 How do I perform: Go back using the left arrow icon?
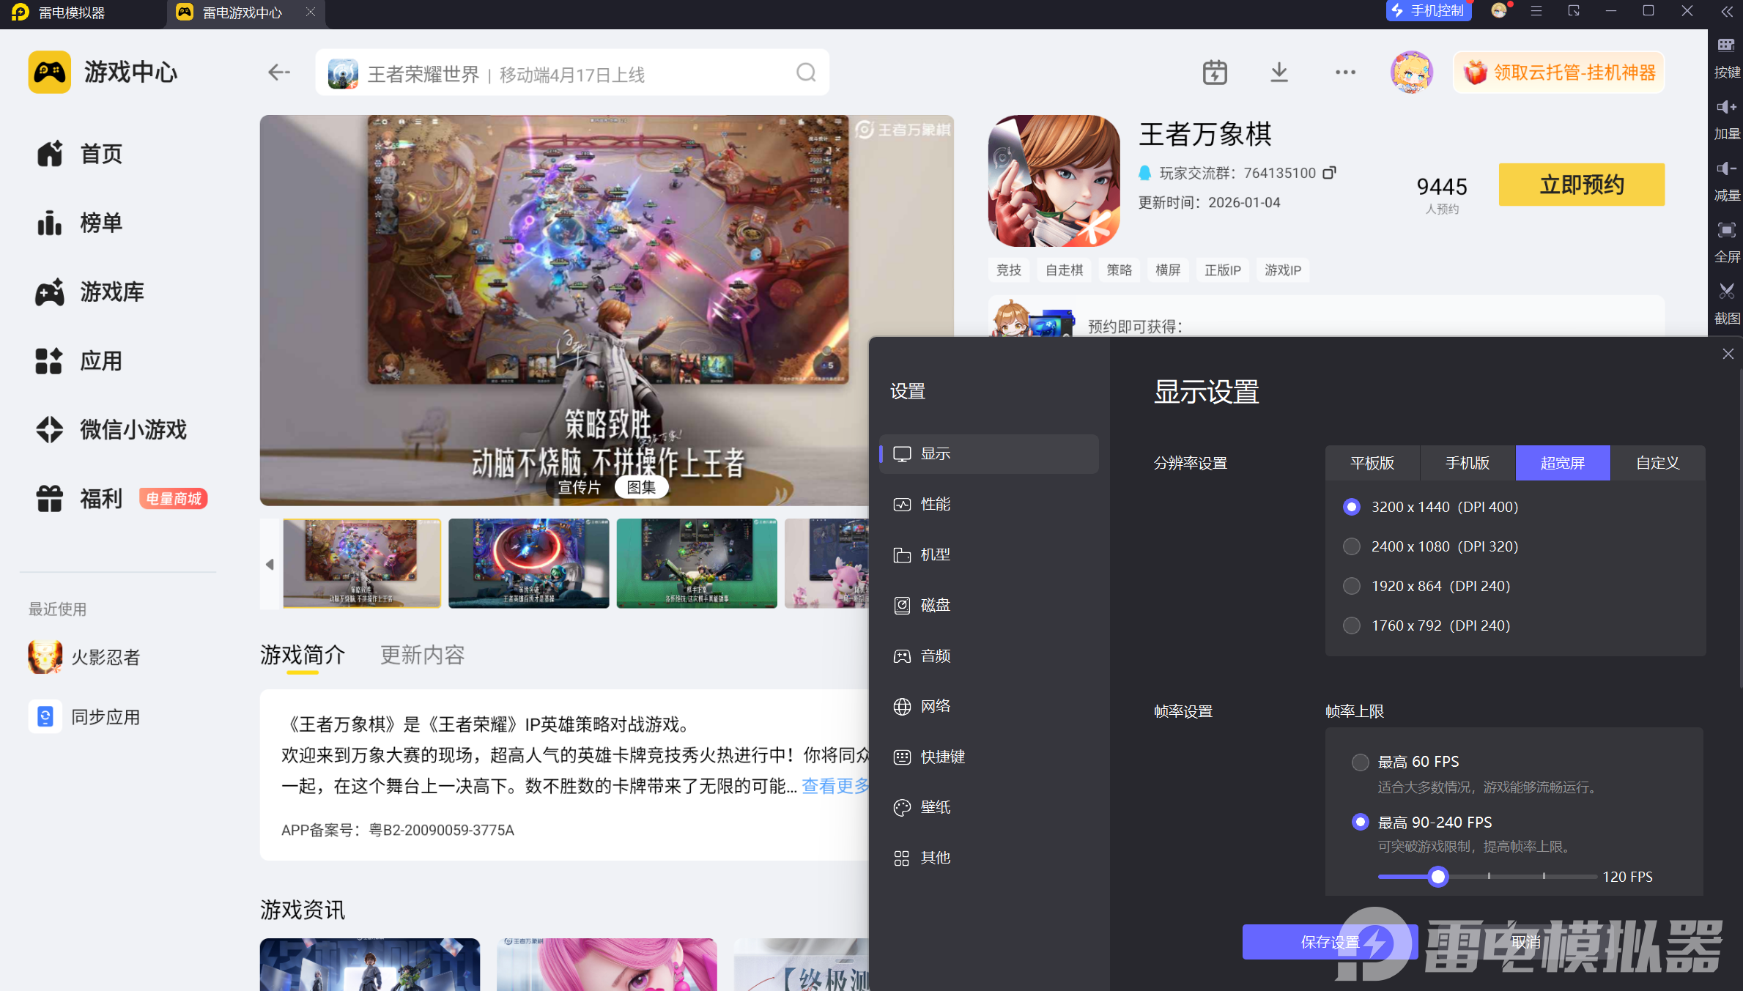coord(278,73)
